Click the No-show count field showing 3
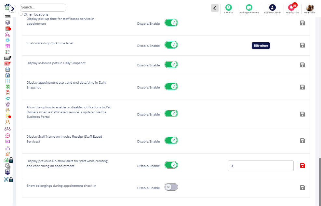 click(261, 166)
